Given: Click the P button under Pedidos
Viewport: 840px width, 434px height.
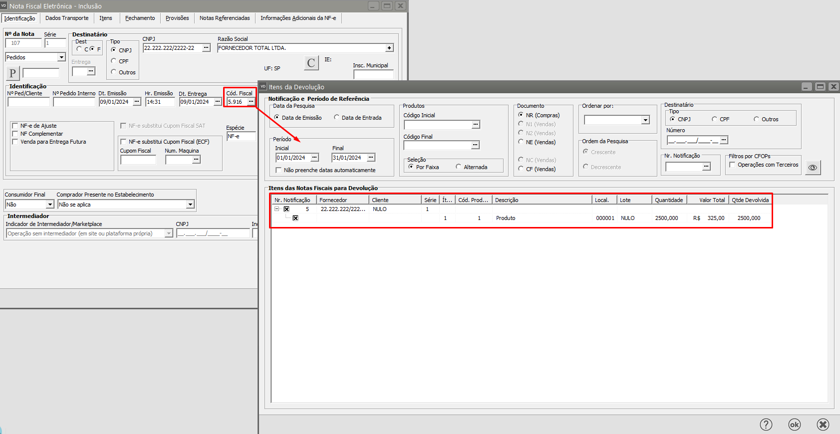Looking at the screenshot, I should pos(12,73).
